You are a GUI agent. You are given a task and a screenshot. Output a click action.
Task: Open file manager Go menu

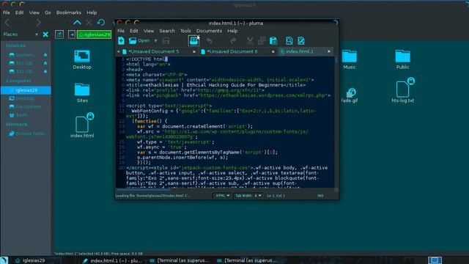(x=48, y=12)
